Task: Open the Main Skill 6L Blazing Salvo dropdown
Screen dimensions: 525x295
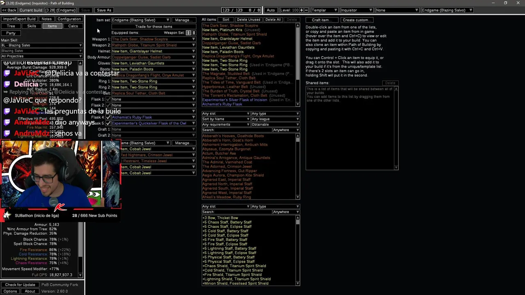Action: 41,45
